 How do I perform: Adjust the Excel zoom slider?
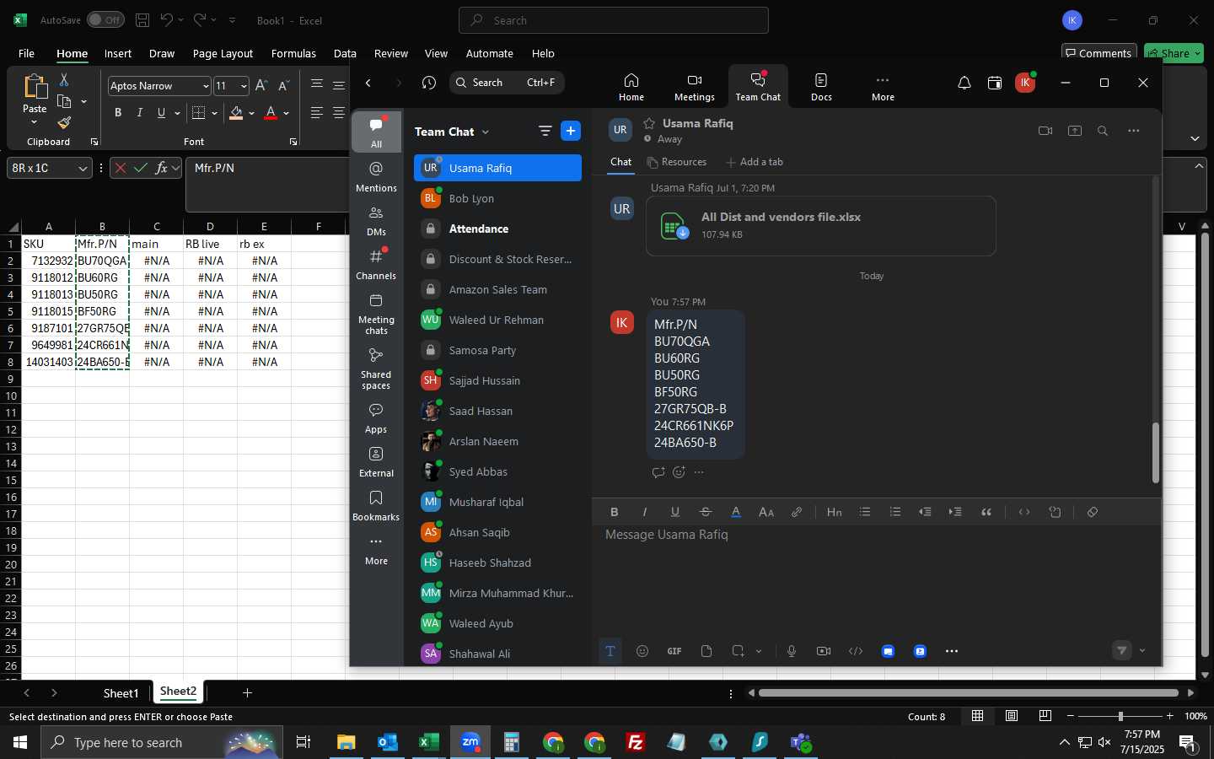pyautogui.click(x=1120, y=716)
